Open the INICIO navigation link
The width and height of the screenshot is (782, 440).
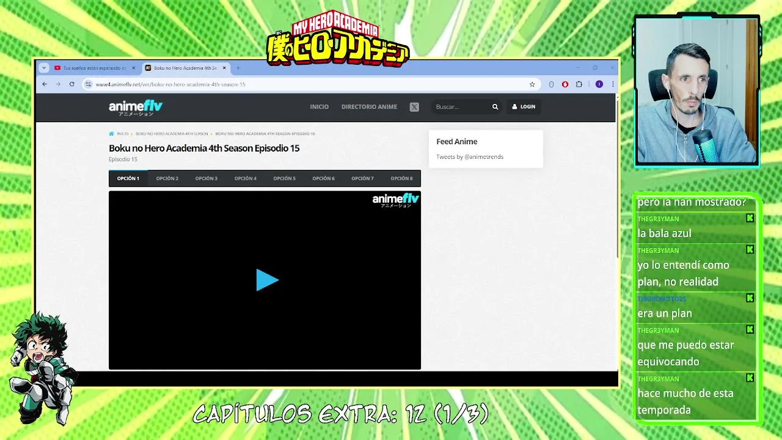[x=319, y=107]
